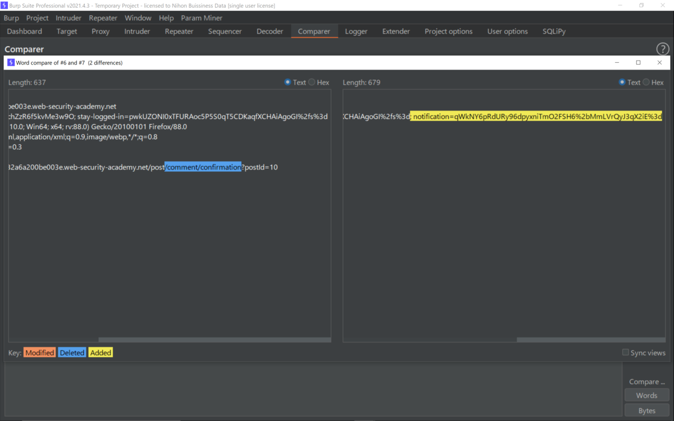
Task: Open the Repeater menu in menu bar
Action: pos(103,18)
